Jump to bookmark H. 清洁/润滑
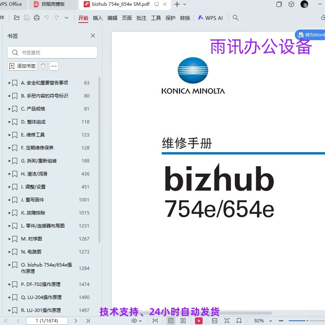 [34, 174]
